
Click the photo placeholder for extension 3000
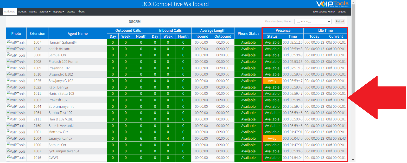[16, 55]
